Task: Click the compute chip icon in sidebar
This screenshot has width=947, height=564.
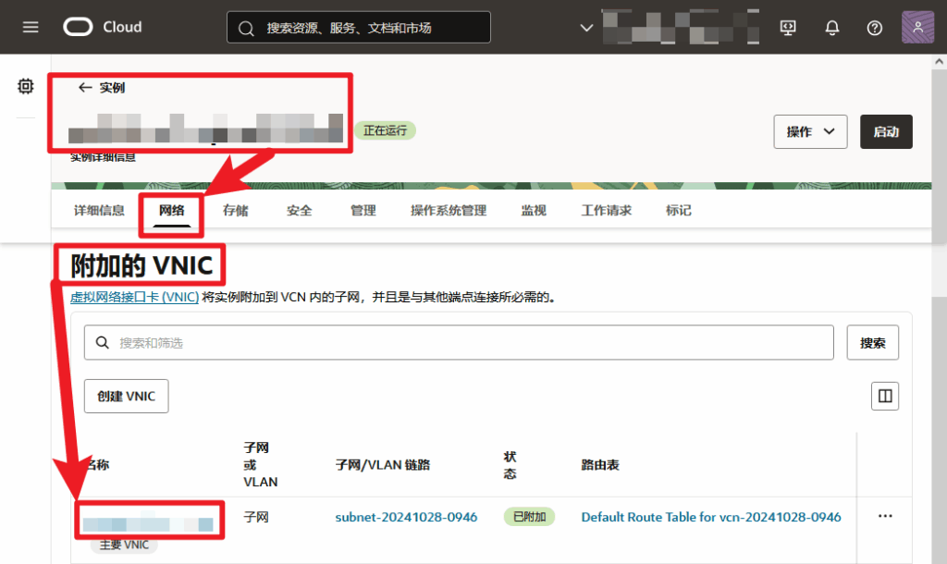Action: coord(25,86)
